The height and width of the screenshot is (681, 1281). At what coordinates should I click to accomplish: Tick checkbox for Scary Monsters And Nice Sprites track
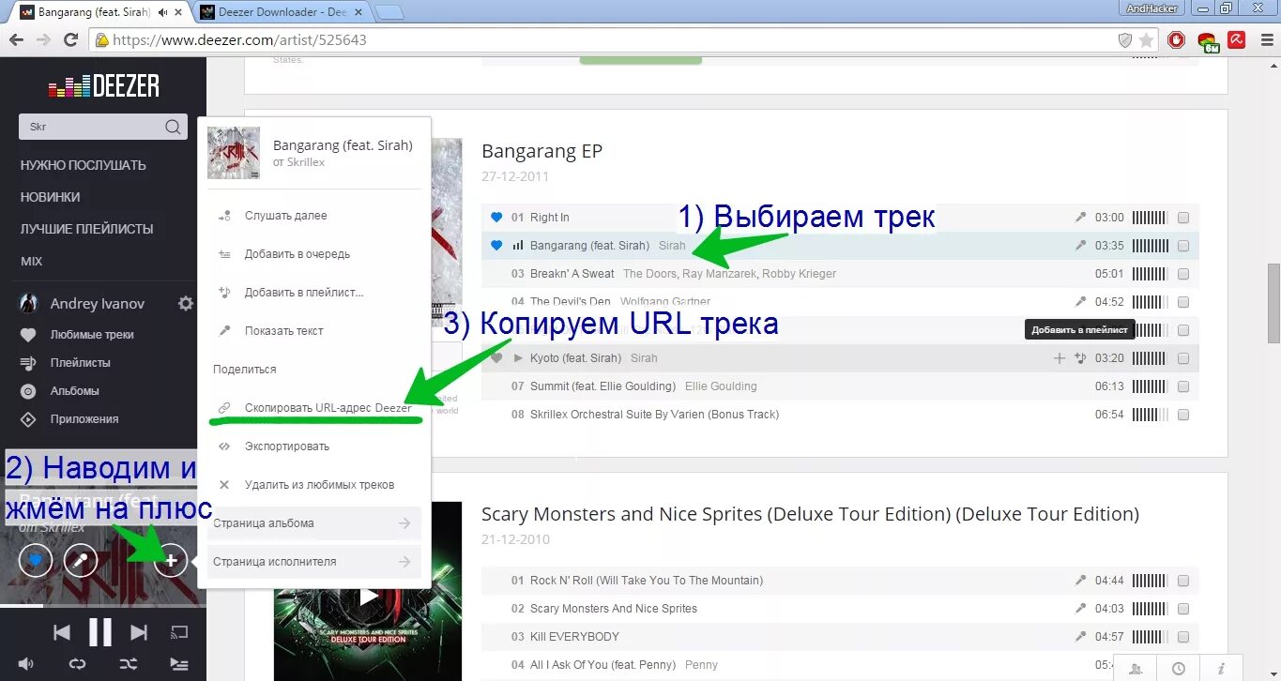[1183, 609]
